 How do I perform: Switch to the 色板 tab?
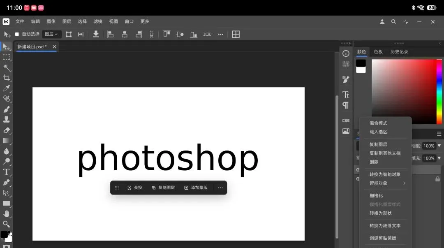click(x=378, y=51)
